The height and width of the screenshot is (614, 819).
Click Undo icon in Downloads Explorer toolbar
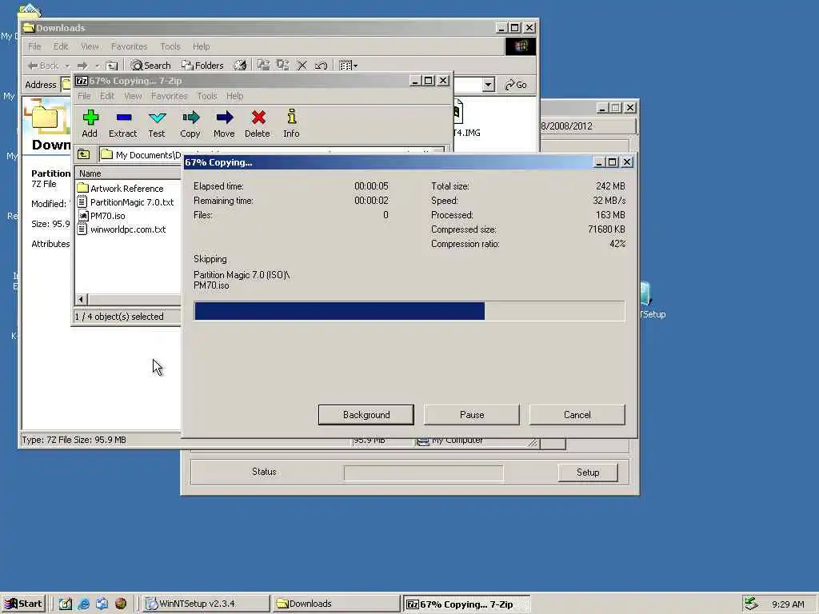pos(321,66)
